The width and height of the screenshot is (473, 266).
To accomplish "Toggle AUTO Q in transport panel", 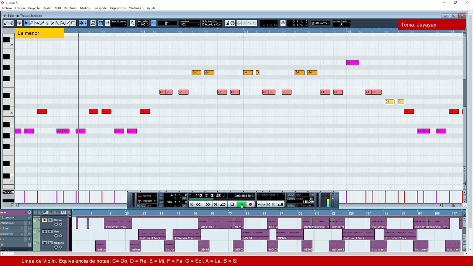I will [x=142, y=205].
